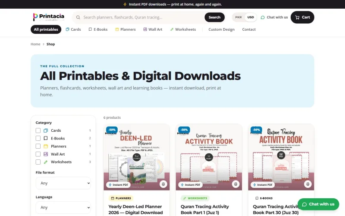The width and height of the screenshot is (345, 216).
Task: Select All printables nav tab
Action: (x=46, y=29)
